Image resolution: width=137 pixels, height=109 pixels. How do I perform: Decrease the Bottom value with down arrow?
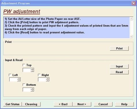point(32,91)
